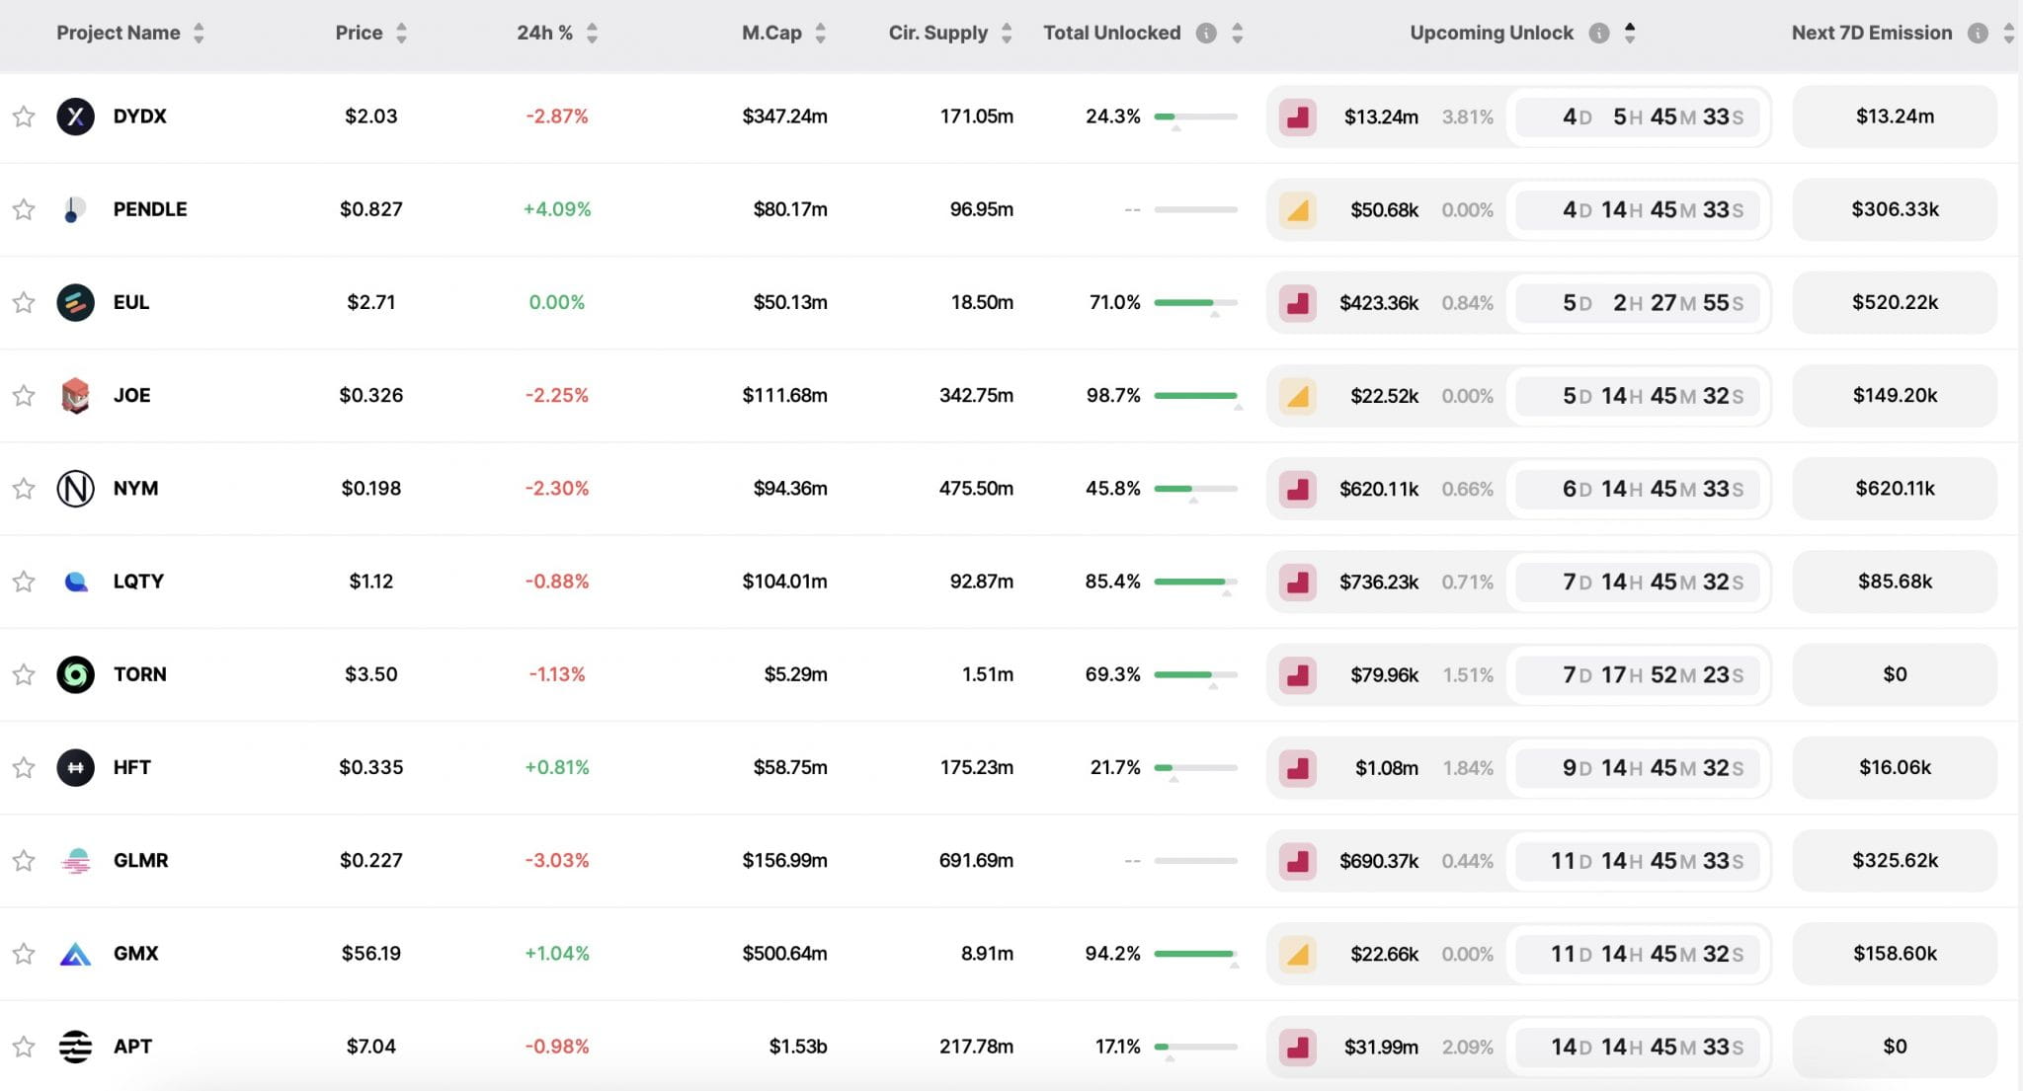
Task: Click the yellow unlock icon on PENDLE row
Action: [x=1299, y=209]
